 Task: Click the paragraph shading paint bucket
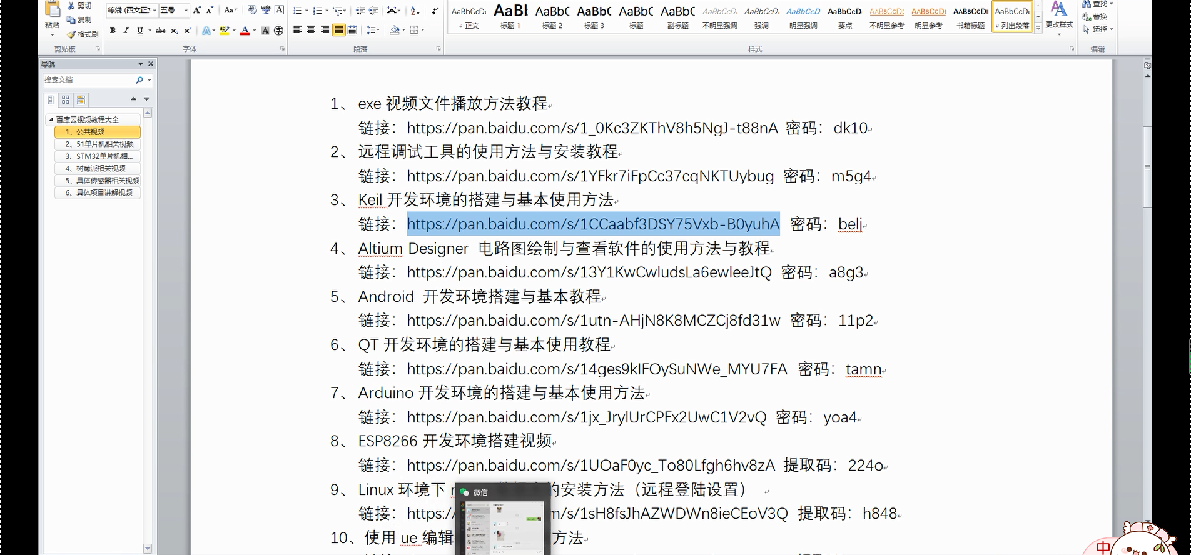394,30
